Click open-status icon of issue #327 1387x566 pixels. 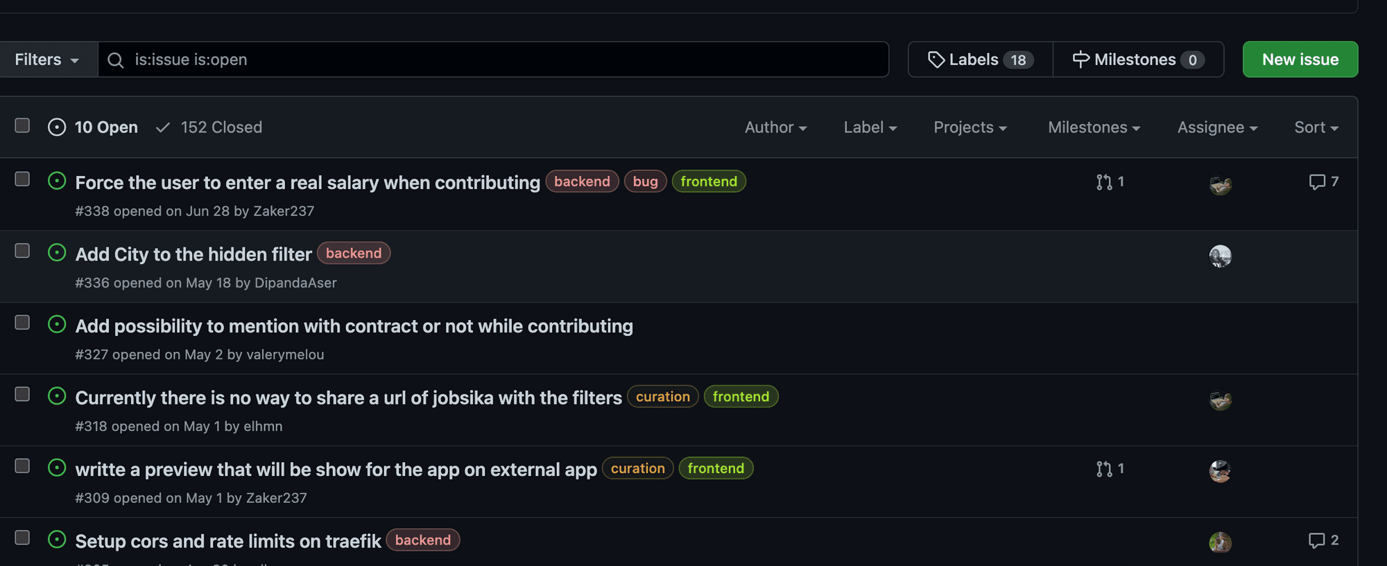[57, 324]
